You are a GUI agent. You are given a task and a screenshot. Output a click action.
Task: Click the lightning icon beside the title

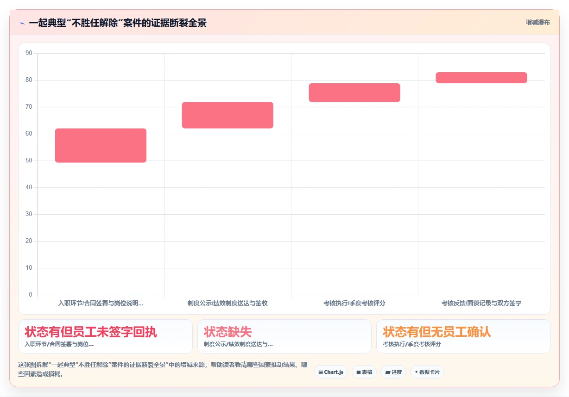[x=22, y=23]
